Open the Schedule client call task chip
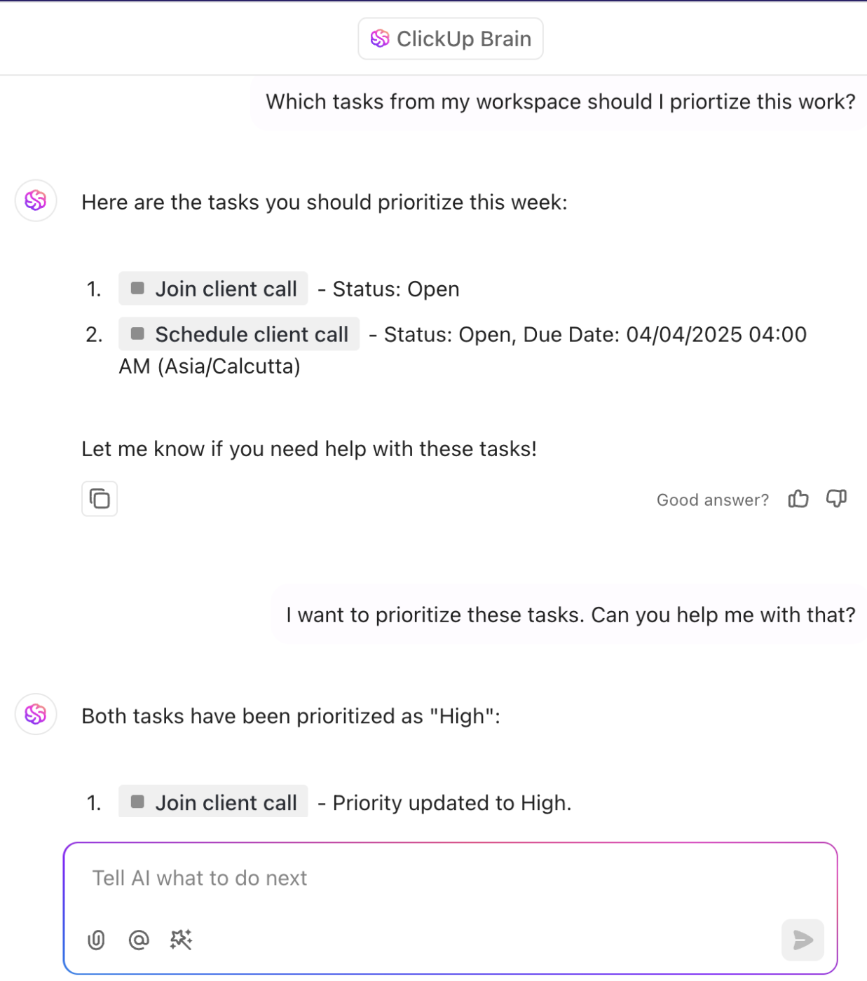The image size is (867, 981). 239,334
